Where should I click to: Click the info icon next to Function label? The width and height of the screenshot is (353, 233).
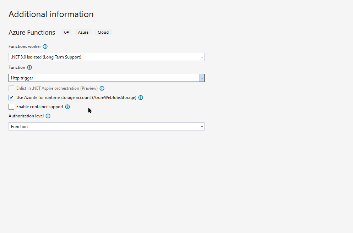(x=29, y=67)
